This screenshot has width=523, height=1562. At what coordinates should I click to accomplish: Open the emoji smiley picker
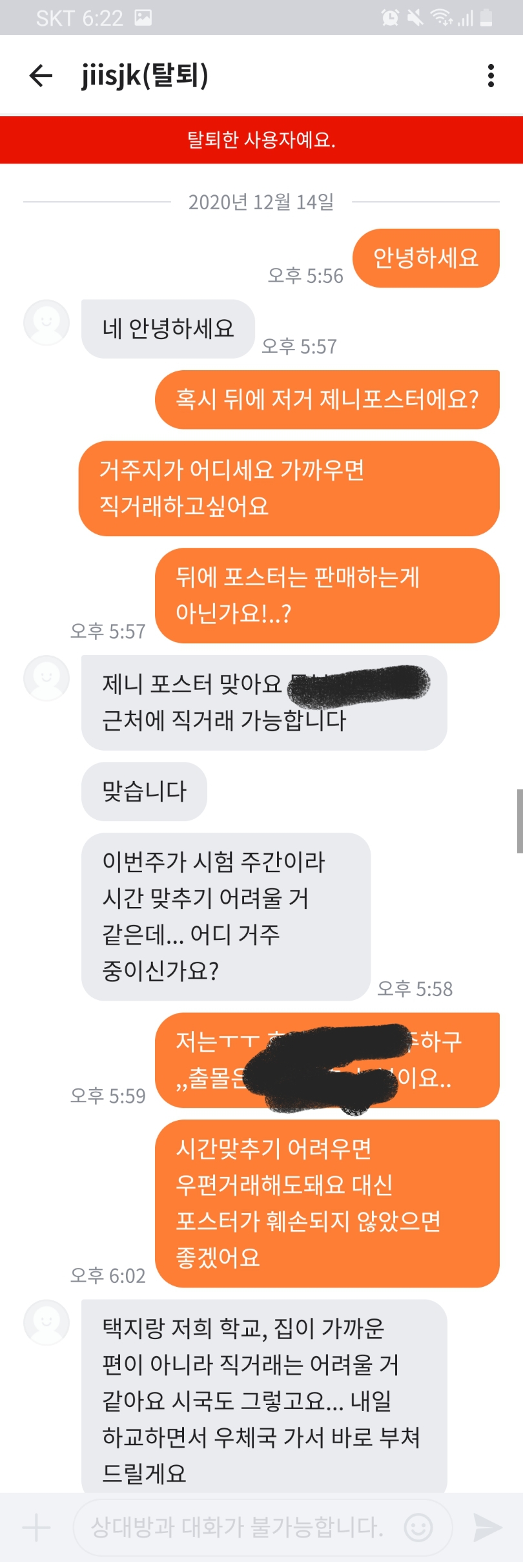point(418,1528)
